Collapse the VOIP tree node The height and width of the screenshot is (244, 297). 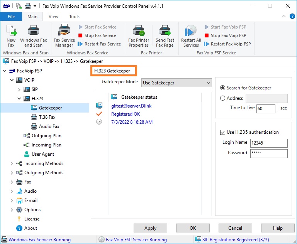(x=12, y=80)
